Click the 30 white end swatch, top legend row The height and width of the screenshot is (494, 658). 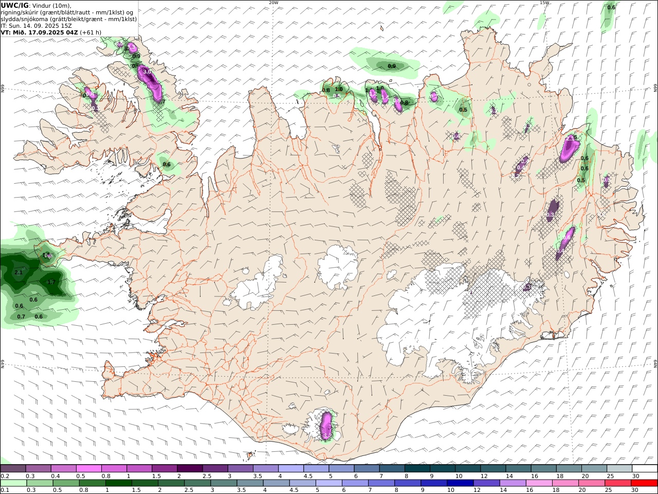tap(645, 469)
